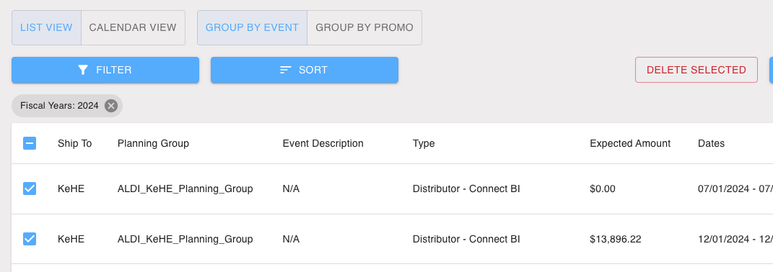
Task: Click the Type column header
Action: click(424, 144)
